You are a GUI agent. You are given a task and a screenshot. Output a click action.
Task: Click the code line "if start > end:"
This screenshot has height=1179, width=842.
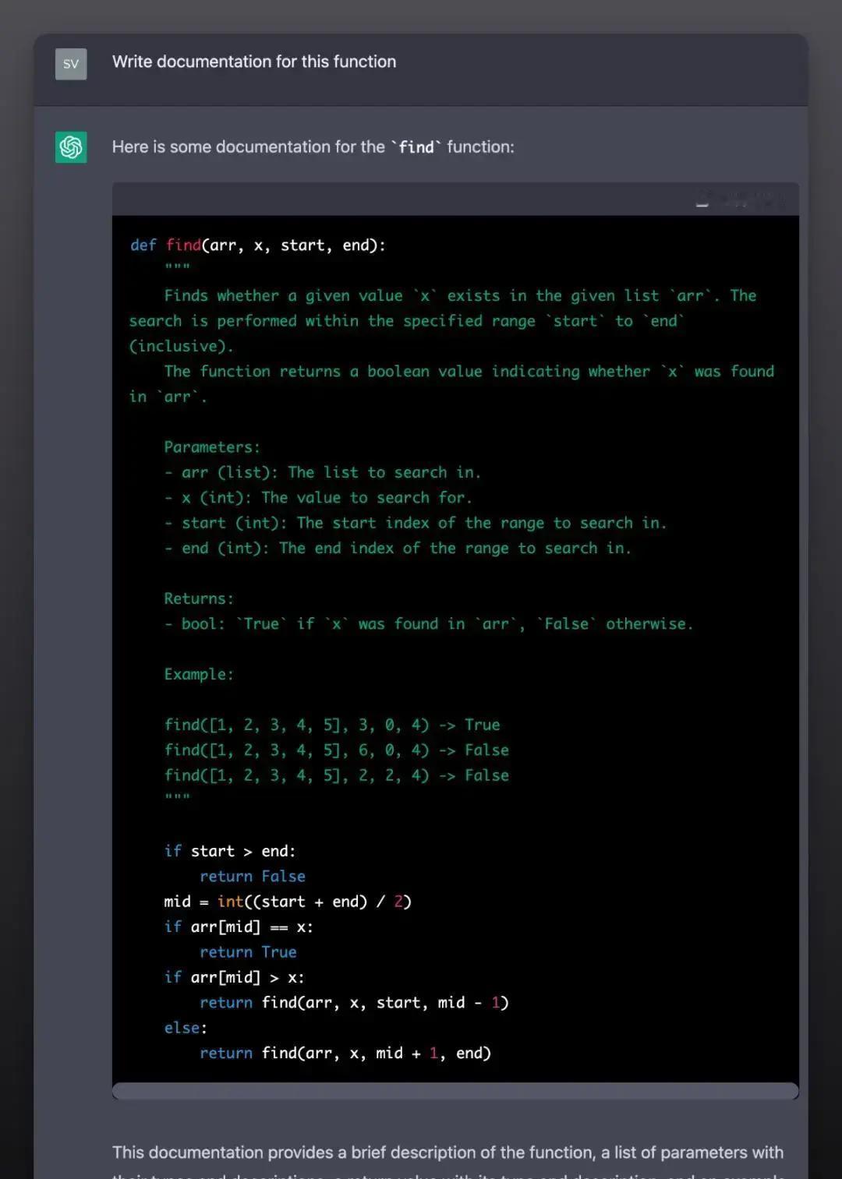(x=230, y=852)
